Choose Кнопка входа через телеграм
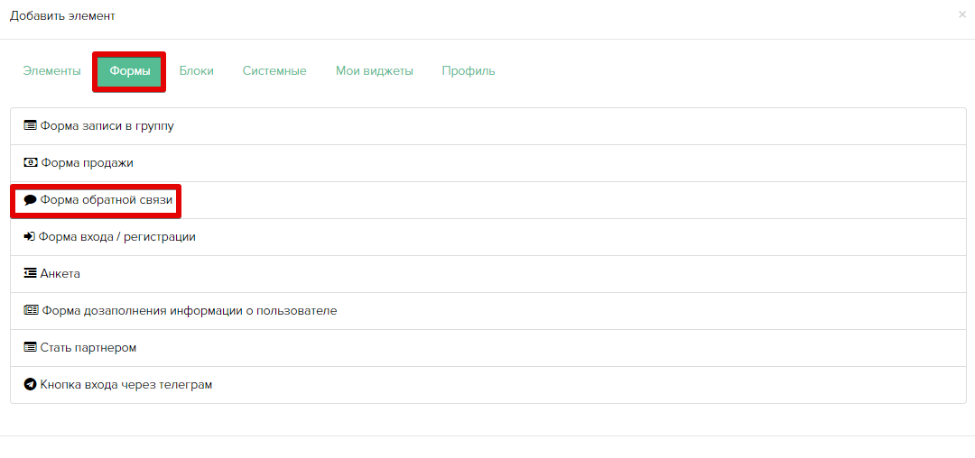Image resolution: width=975 pixels, height=458 pixels. pos(488,385)
